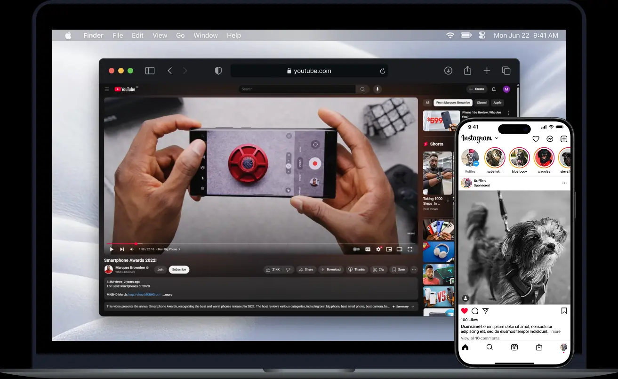Select From Marques Brownlee filter chip
Image resolution: width=618 pixels, height=379 pixels.
tap(453, 103)
